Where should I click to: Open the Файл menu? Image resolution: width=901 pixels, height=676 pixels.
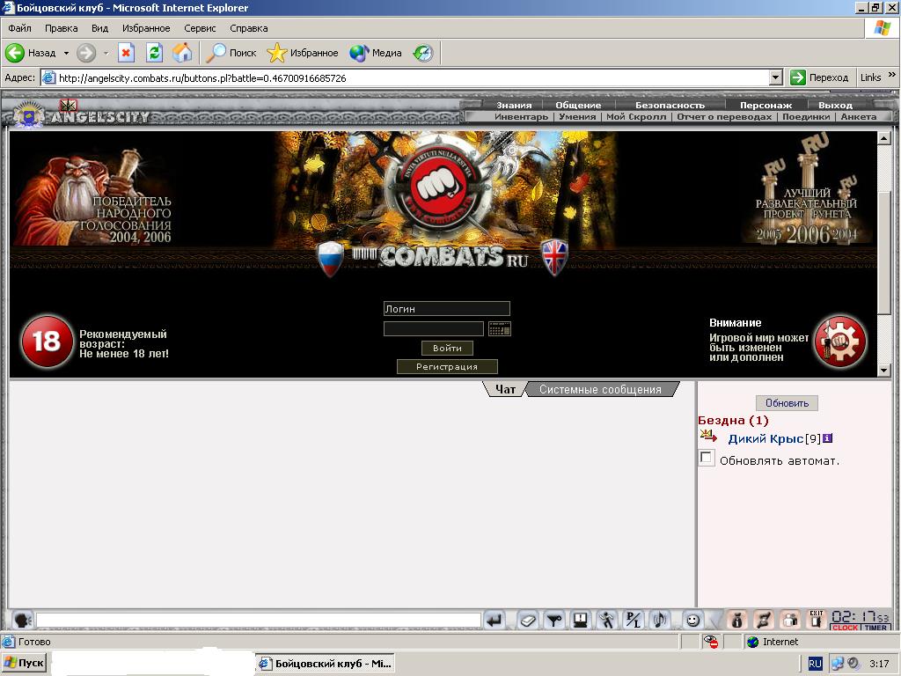point(19,28)
